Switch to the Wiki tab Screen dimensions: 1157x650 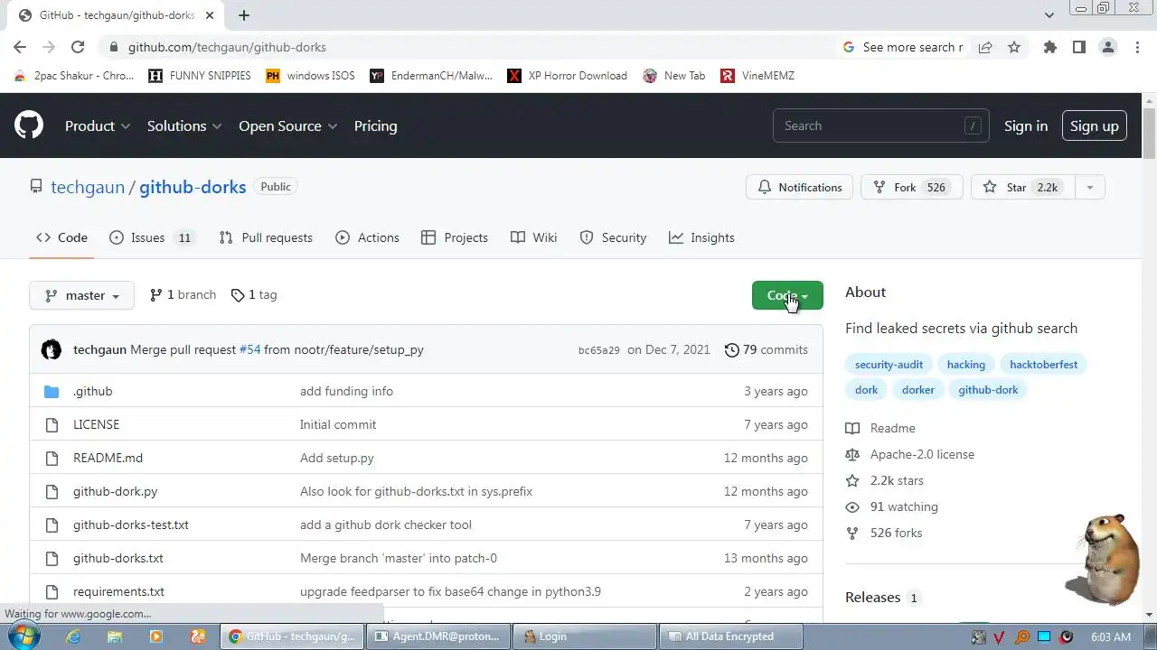click(x=533, y=237)
